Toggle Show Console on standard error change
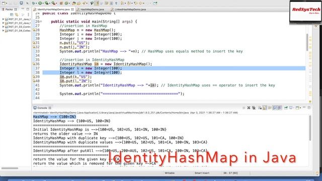This screenshot has height=181, width=322. 280,108
